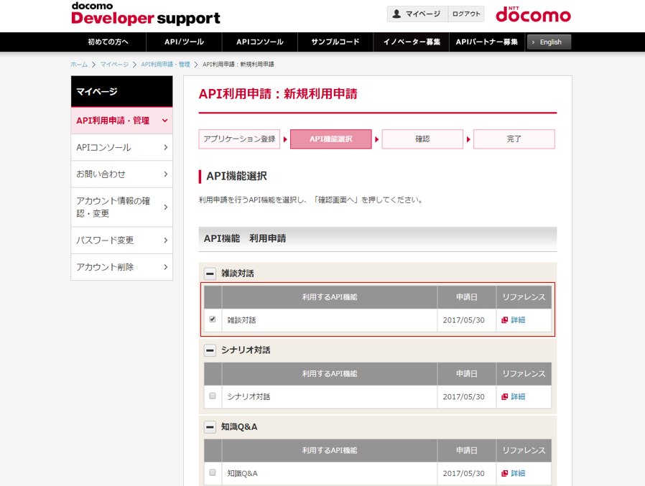Check the シナリオ対話 API checkbox
Viewport: 645px width, 486px height.
213,396
